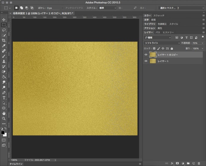The width and height of the screenshot is (206, 166).
Task: Expand the 不透明度 opacity dropdown arrow
Action: [202, 43]
